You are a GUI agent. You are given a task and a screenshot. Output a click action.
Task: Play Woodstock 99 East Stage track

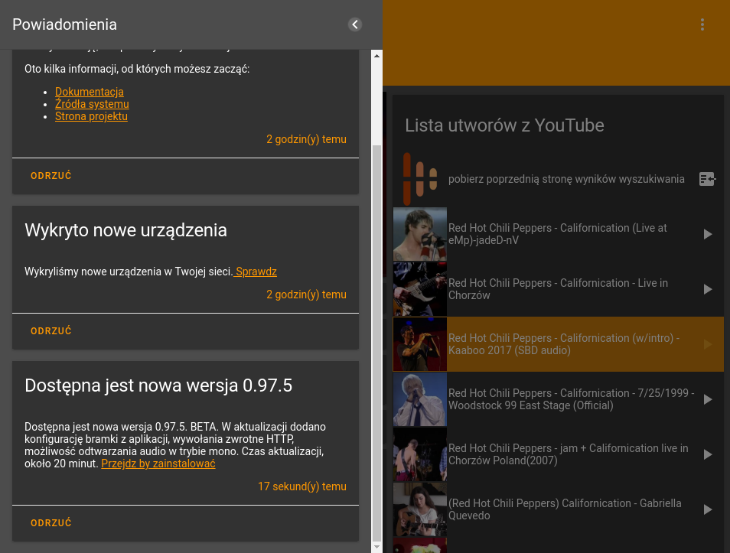[x=708, y=399]
